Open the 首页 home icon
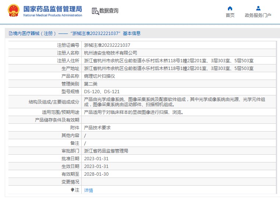 point(230,8)
